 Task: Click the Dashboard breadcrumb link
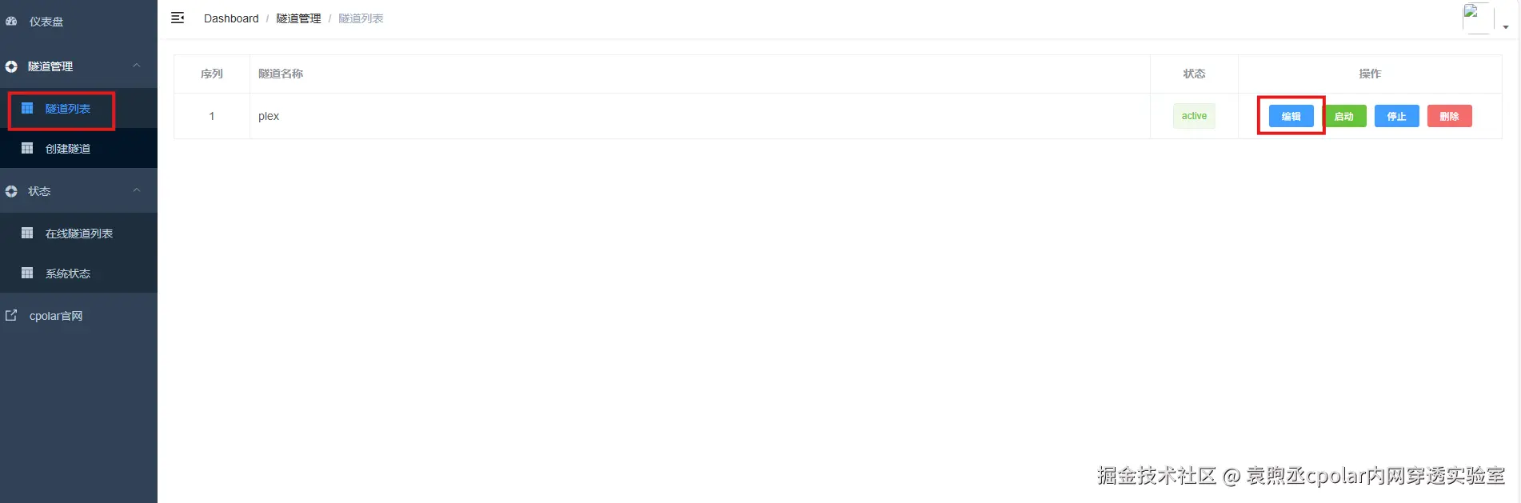click(x=231, y=18)
